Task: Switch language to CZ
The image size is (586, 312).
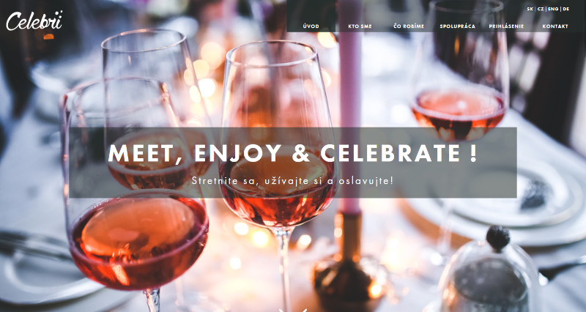Action: click(541, 9)
